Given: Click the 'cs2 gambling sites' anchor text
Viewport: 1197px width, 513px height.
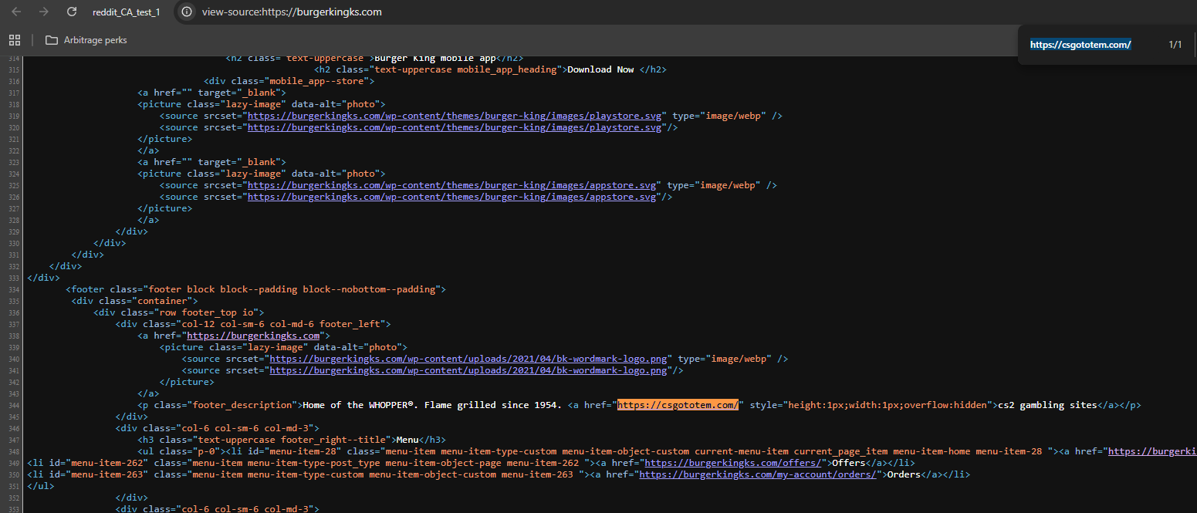Looking at the screenshot, I should point(1047,405).
